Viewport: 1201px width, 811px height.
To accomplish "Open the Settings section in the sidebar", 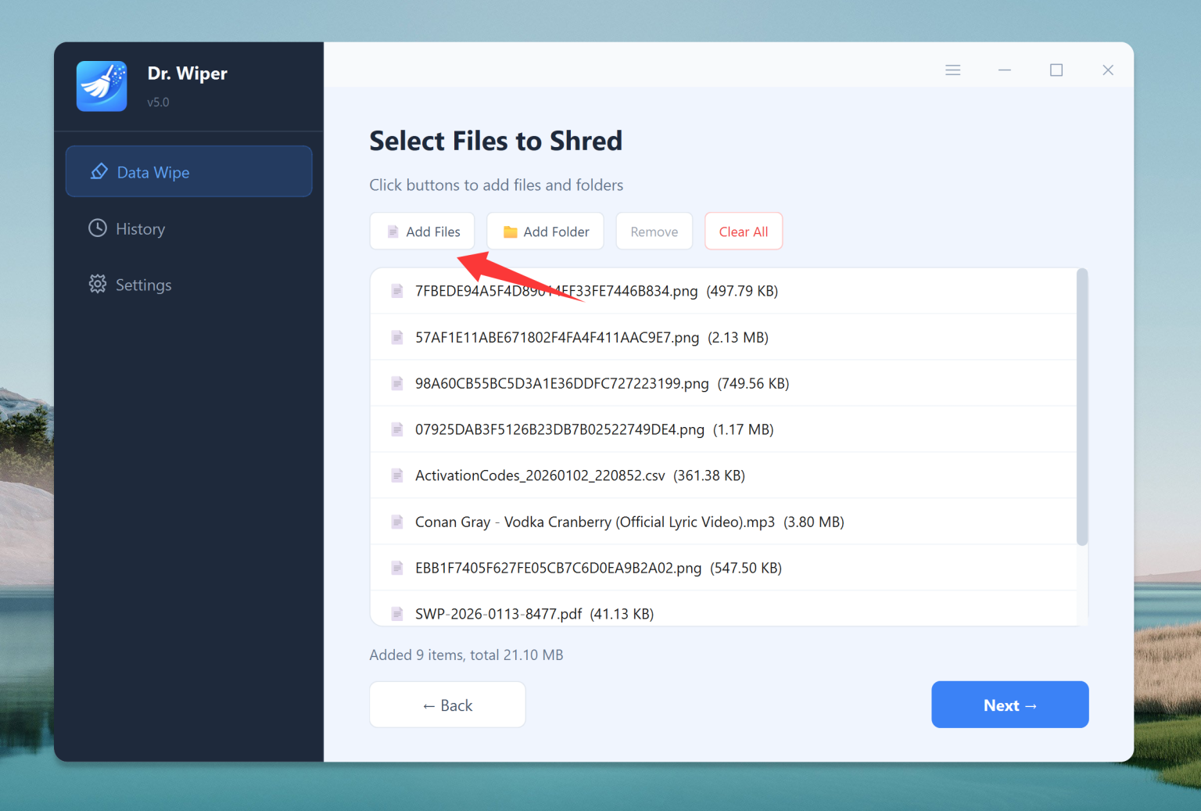I will 142,284.
